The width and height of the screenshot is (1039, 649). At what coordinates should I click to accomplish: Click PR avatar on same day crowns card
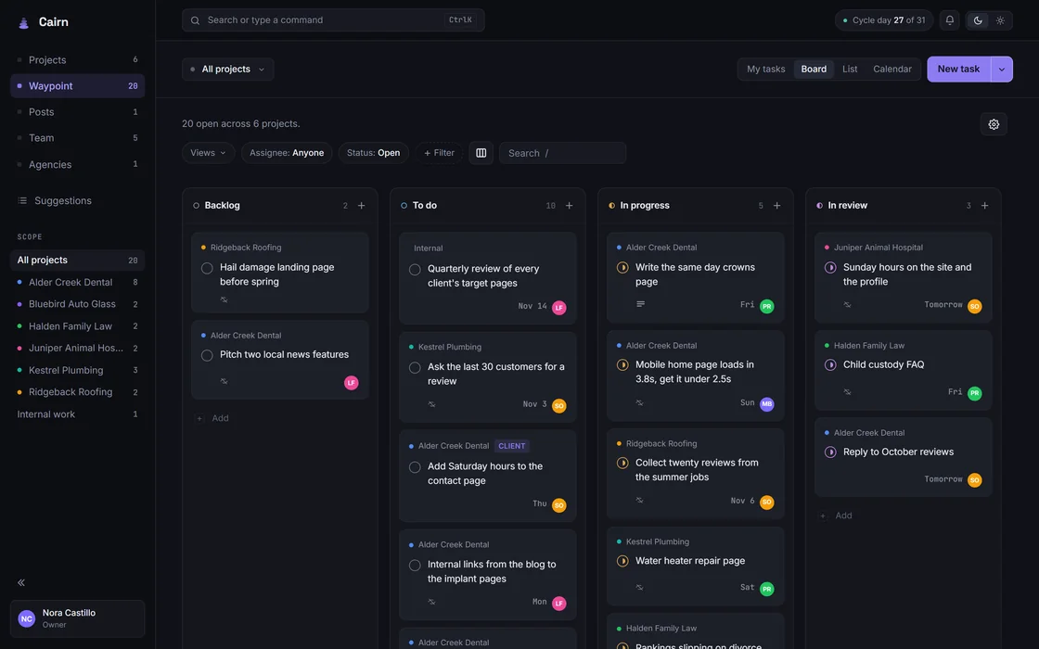766,306
